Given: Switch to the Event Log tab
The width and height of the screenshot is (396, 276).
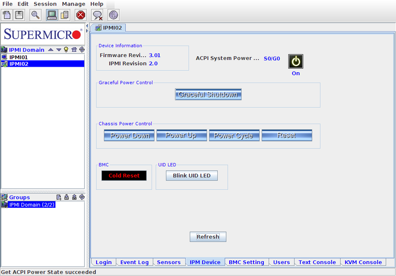Looking at the screenshot, I should [x=134, y=262].
